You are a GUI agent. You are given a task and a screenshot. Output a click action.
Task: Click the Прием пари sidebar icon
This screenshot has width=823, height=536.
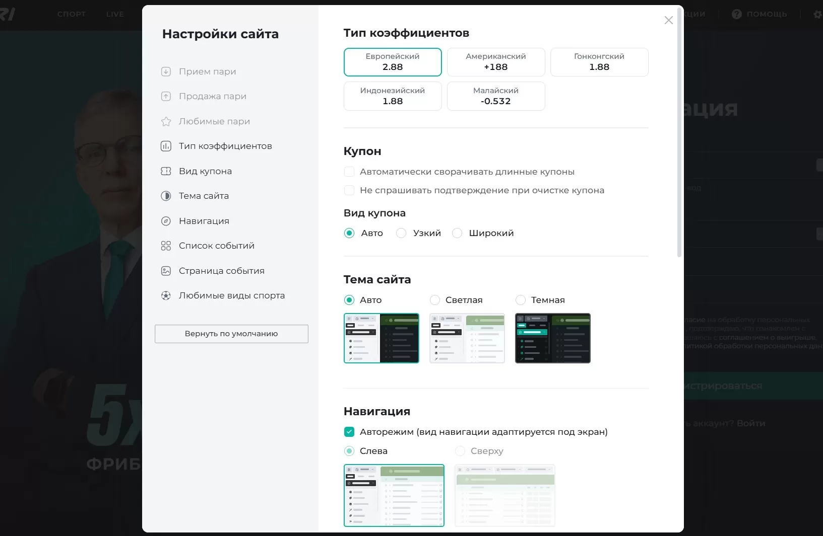(x=166, y=71)
